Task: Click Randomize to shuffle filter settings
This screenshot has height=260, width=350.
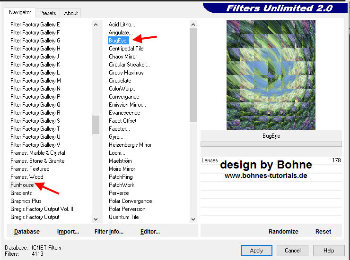Action: coord(283,232)
